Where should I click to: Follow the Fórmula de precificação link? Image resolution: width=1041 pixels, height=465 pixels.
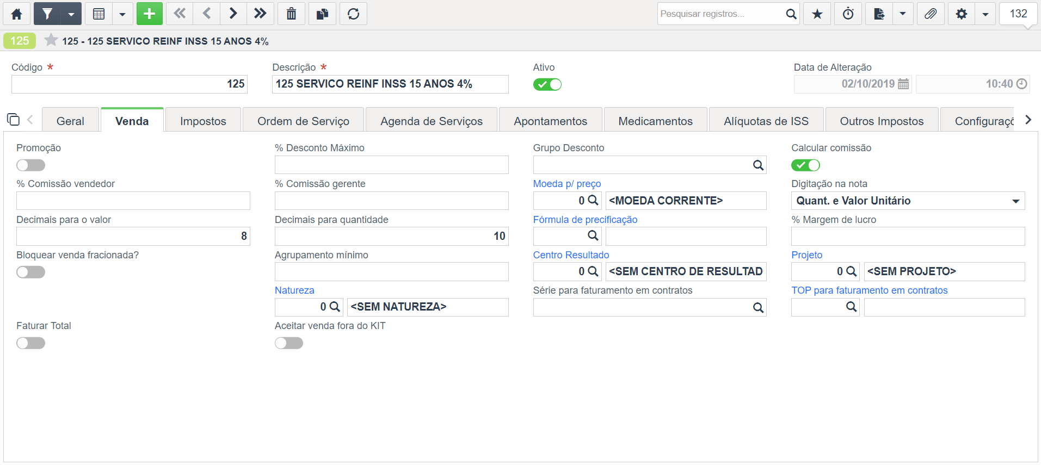point(585,220)
